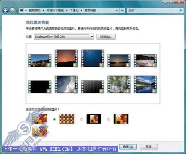Select the waterfall with greenery video thumbnail
186x154 pixels.
tap(119, 85)
